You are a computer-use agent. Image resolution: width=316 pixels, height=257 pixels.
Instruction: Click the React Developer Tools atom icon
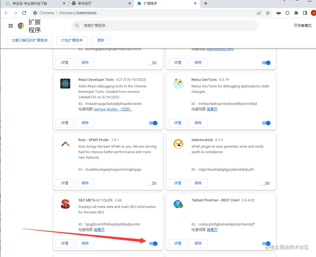(65, 84)
